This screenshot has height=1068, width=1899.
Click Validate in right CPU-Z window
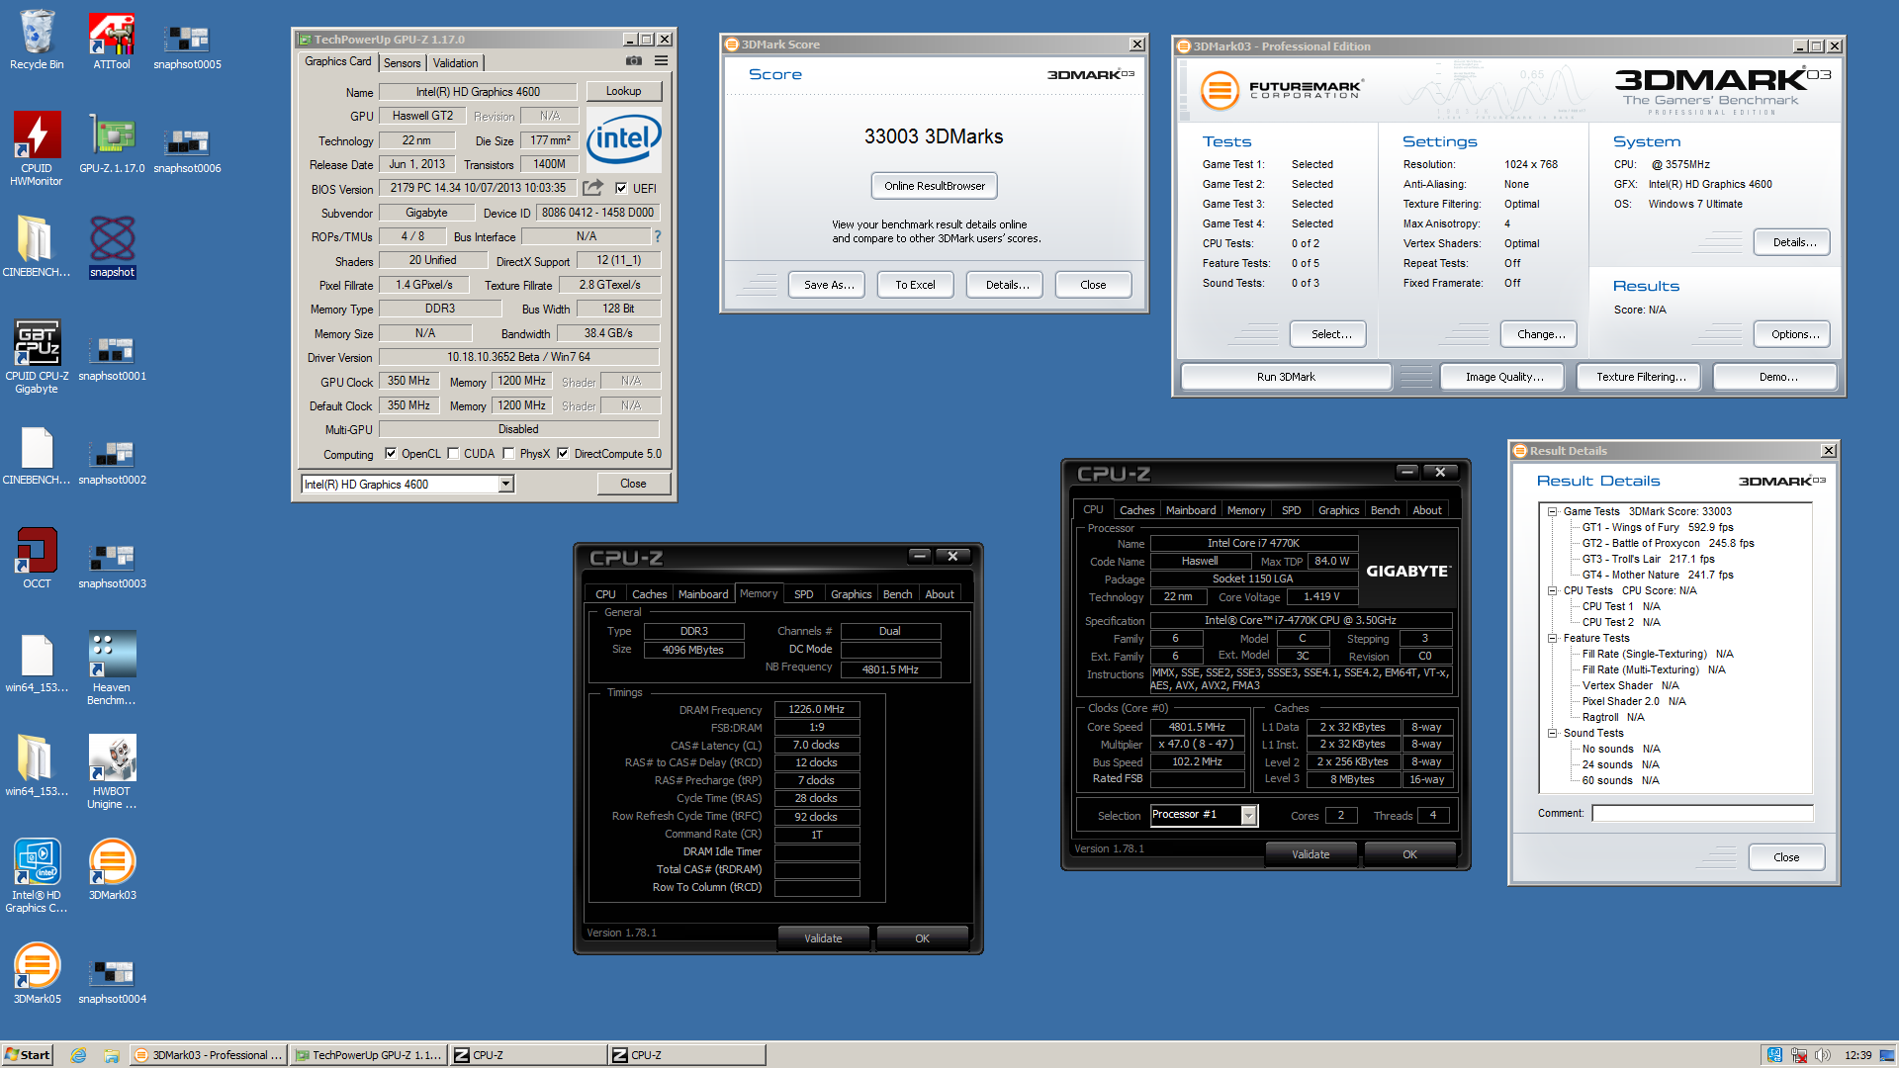[x=1311, y=854]
